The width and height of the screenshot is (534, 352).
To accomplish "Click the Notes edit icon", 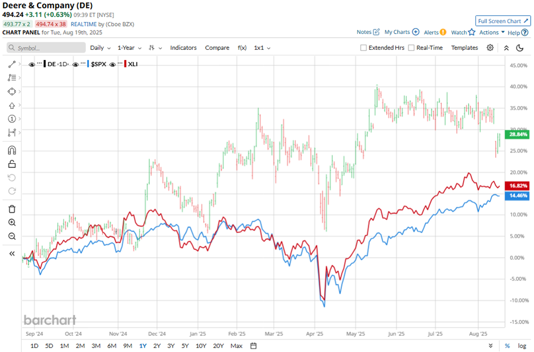I will pos(376,32).
